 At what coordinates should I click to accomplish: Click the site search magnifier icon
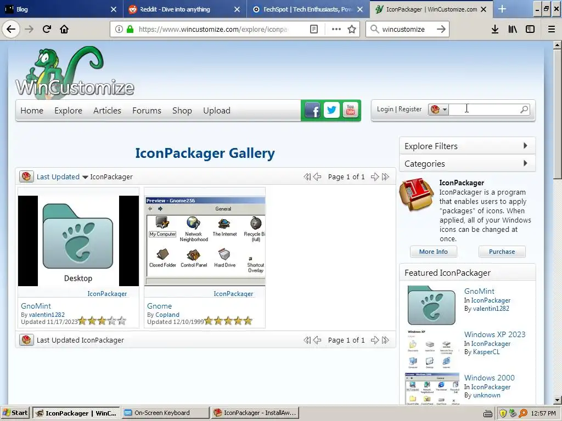pyautogui.click(x=524, y=109)
